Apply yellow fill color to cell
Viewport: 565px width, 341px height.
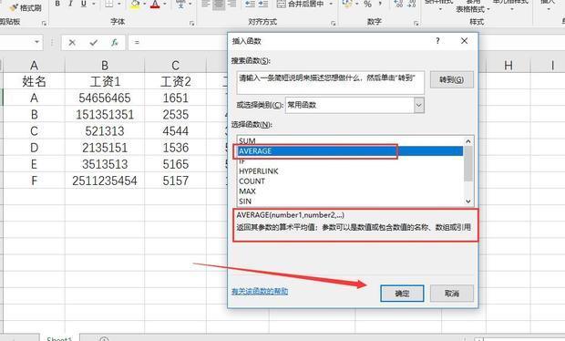tap(135, 5)
